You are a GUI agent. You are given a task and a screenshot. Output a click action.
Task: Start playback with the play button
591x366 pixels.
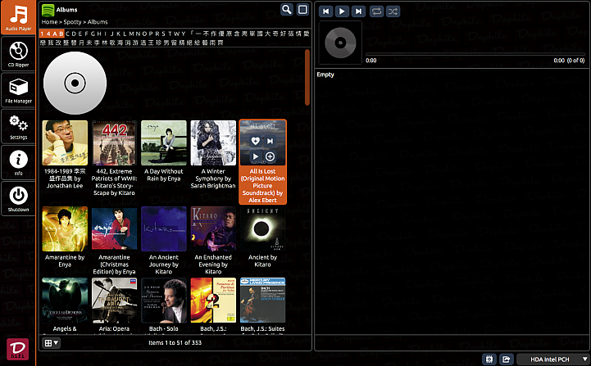(342, 11)
